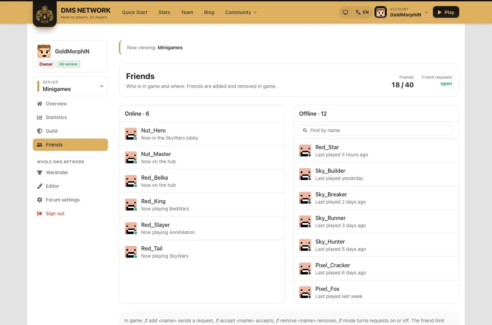Click Red_Star's avatar

[x=305, y=151]
